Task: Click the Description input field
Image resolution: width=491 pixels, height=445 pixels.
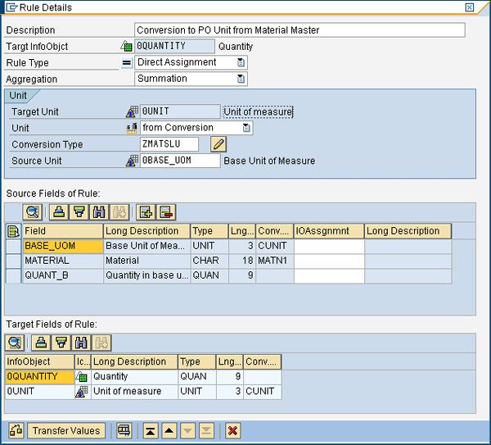Action: [x=300, y=30]
